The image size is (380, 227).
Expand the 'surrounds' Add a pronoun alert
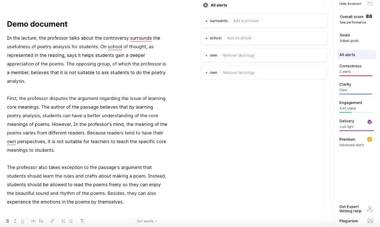click(x=264, y=21)
